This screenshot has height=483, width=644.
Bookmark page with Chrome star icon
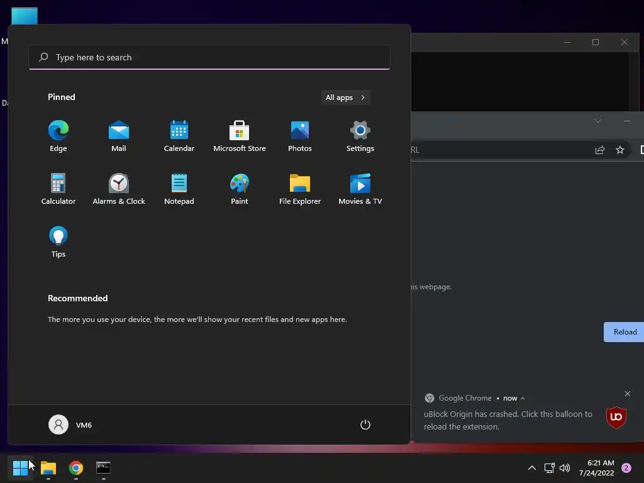(x=619, y=150)
